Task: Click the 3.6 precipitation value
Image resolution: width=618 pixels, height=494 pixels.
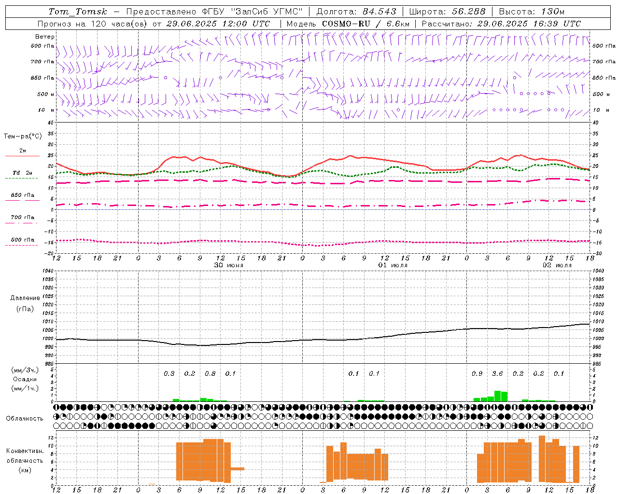Action: (x=497, y=374)
